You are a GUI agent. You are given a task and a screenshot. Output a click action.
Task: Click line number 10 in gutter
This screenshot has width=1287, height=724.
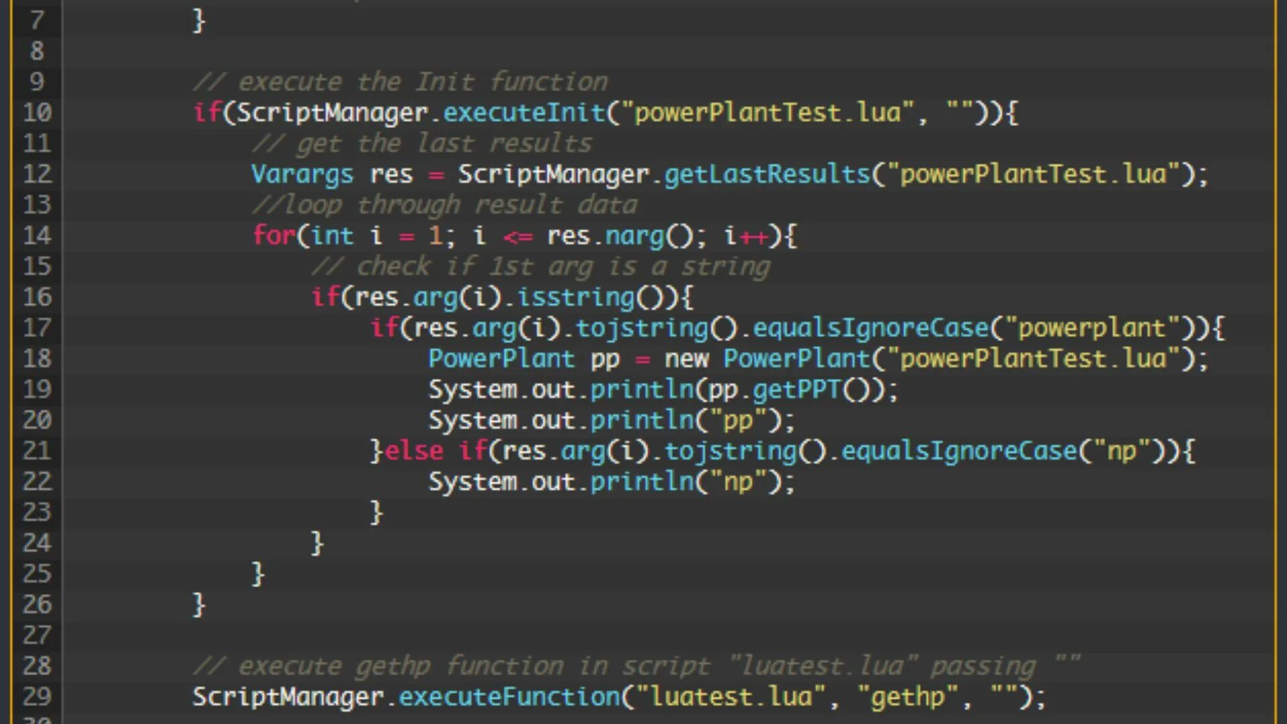37,113
